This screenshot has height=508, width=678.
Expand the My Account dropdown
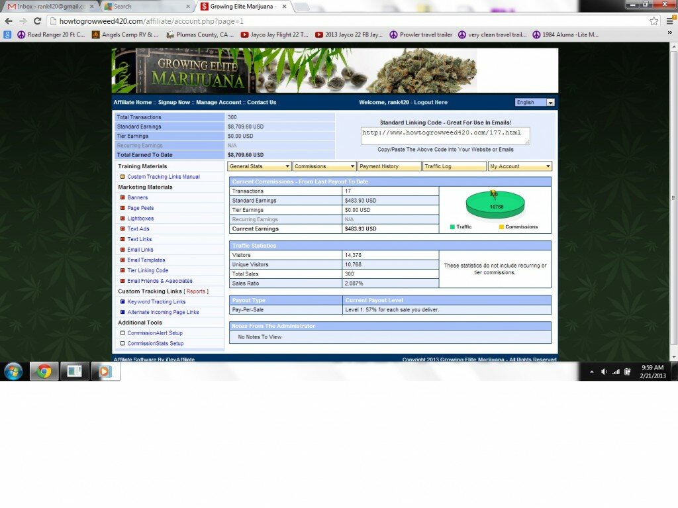tap(520, 166)
